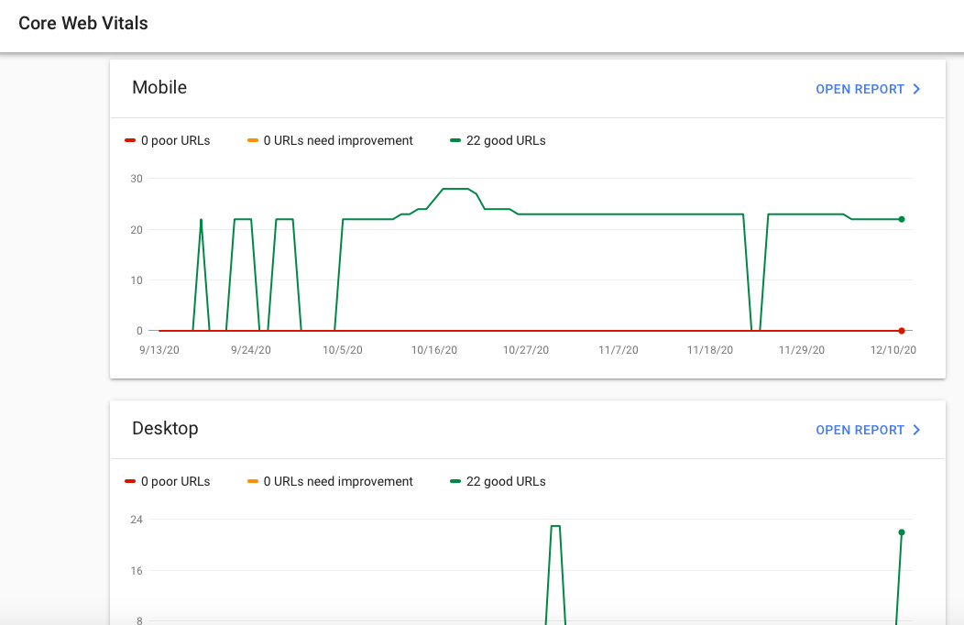Screen dimensions: 964x625
Task: Click the green good URLs legend marker in Desktop
Action: (455, 482)
